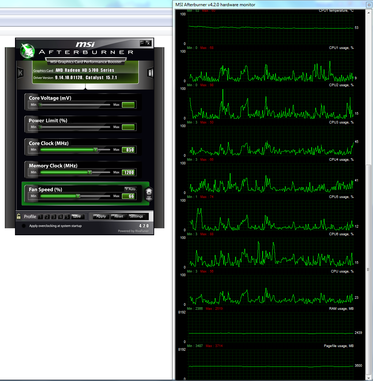Select profile slot 4
Screen dimensions: 373x381
(61, 217)
